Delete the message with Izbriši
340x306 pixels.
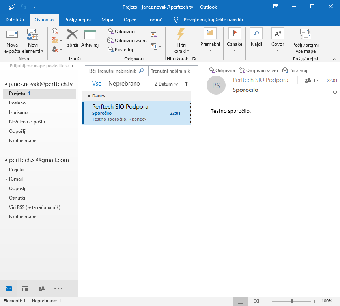[72, 38]
